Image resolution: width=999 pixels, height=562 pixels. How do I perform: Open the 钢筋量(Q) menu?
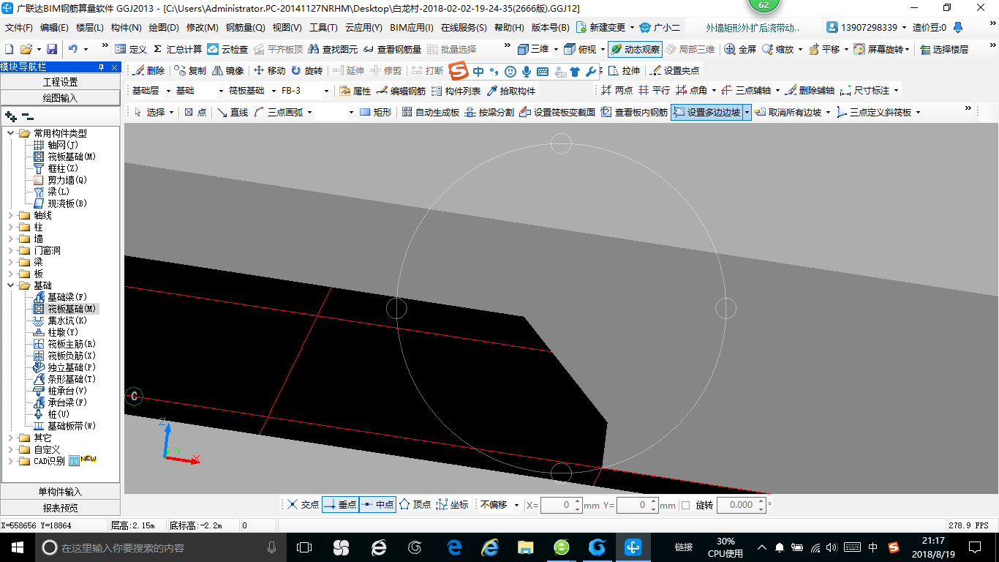click(245, 28)
